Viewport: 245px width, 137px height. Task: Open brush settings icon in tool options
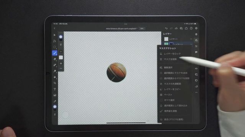(x=61, y=51)
